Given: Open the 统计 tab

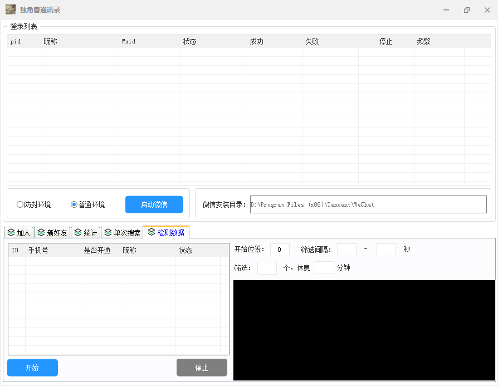Looking at the screenshot, I should [85, 233].
